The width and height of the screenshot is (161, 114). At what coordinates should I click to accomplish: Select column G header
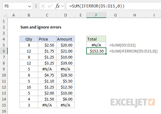(115, 15)
